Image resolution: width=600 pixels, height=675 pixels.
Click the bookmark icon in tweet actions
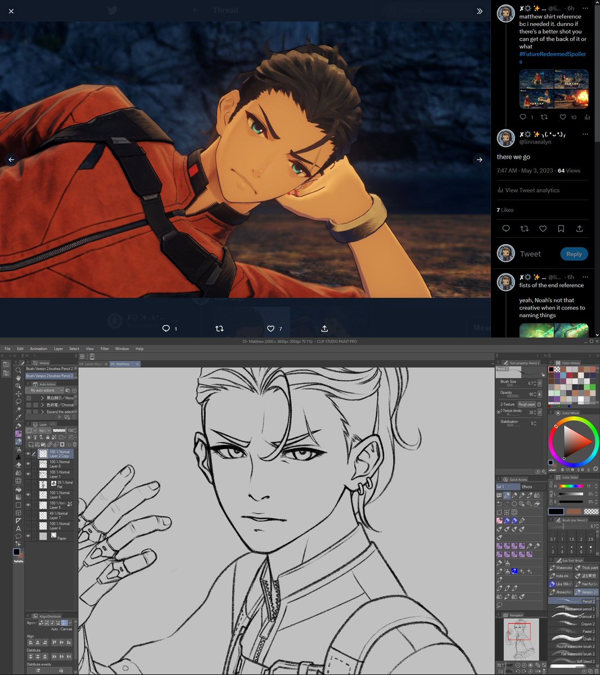click(x=561, y=228)
